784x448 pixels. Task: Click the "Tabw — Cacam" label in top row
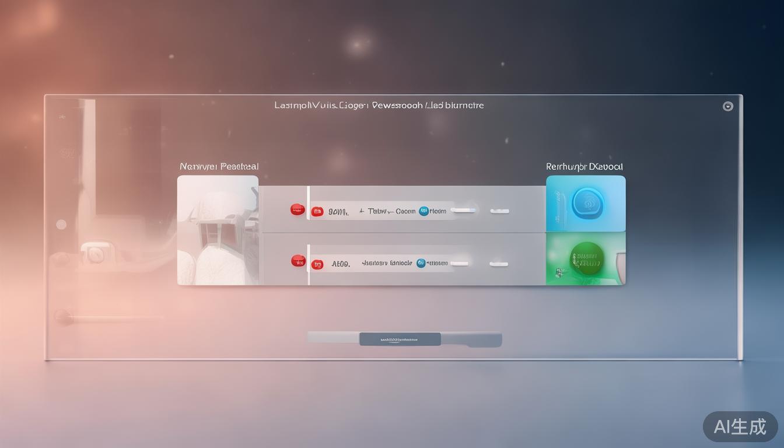point(387,211)
